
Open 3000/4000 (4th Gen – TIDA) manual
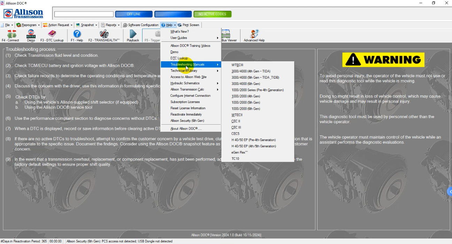tap(258, 71)
